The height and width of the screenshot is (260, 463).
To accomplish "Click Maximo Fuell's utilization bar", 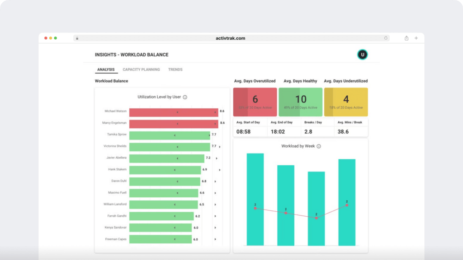I will 164,193.
